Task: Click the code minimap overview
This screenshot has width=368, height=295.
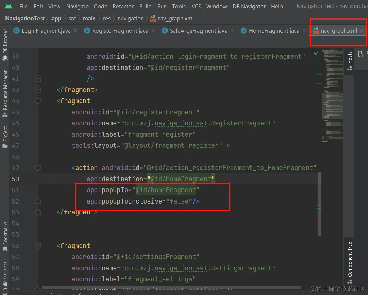Action: tap(333, 96)
